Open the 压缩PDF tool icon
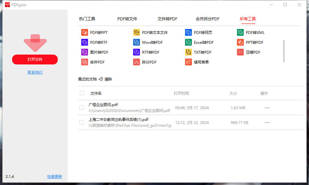Viewport: 309px width, 185px height. pyautogui.click(x=240, y=52)
